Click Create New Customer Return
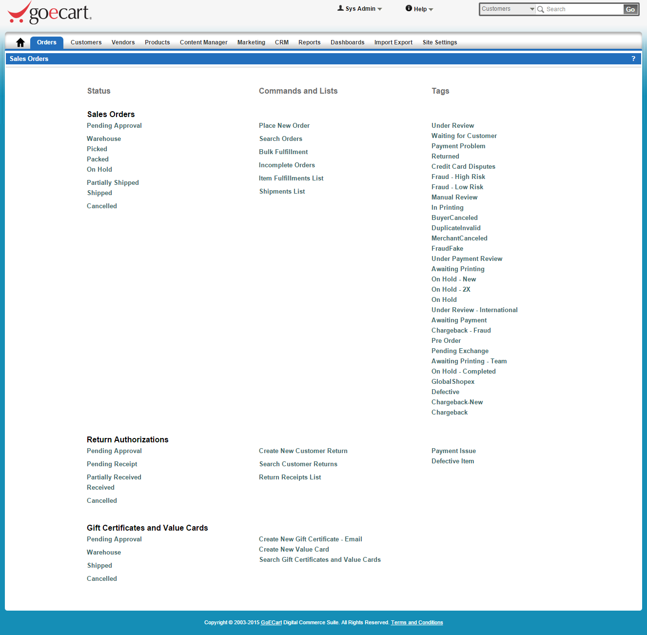This screenshot has width=647, height=635. (x=303, y=451)
